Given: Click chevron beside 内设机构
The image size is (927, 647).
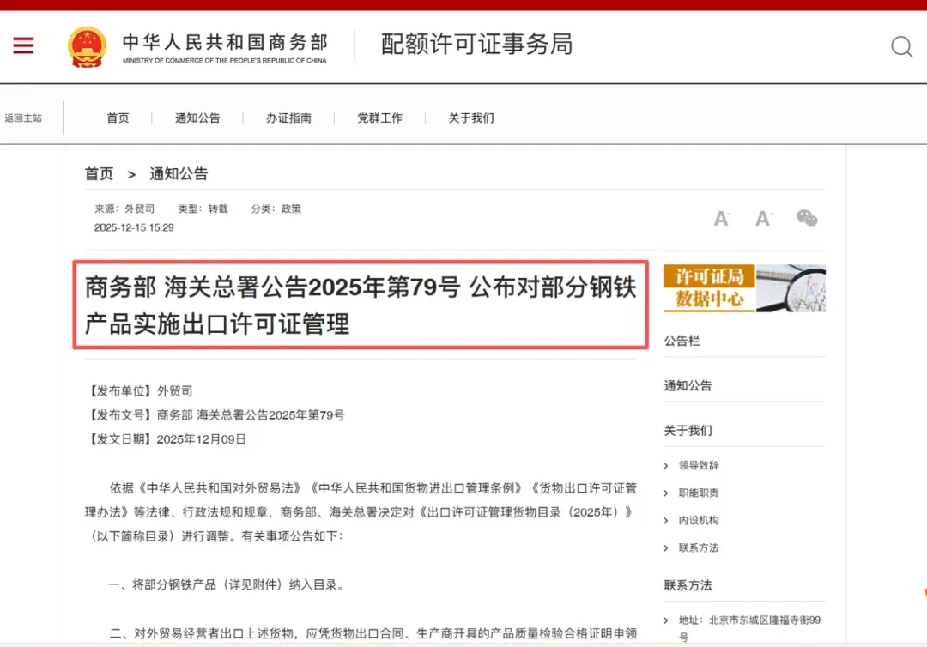Looking at the screenshot, I should [666, 521].
